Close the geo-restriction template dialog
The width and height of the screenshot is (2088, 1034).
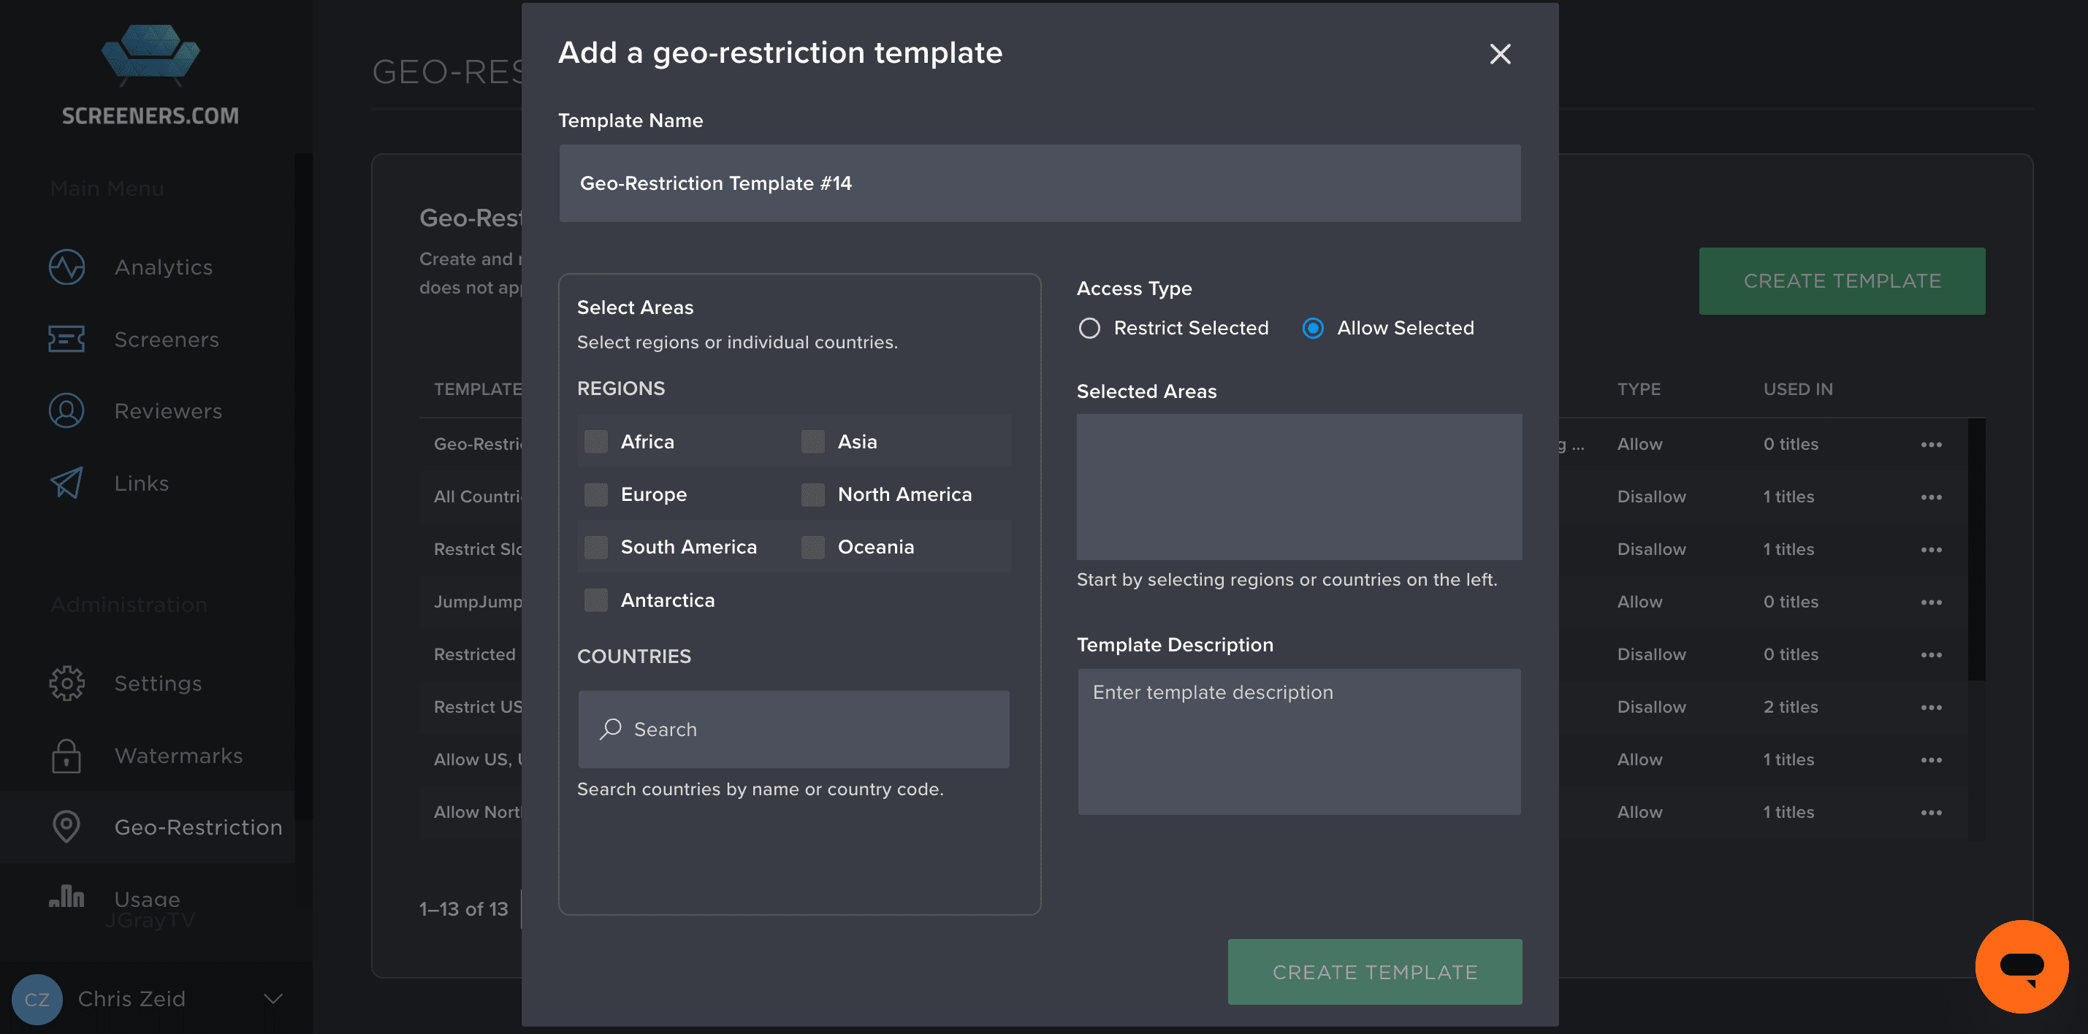click(1500, 54)
